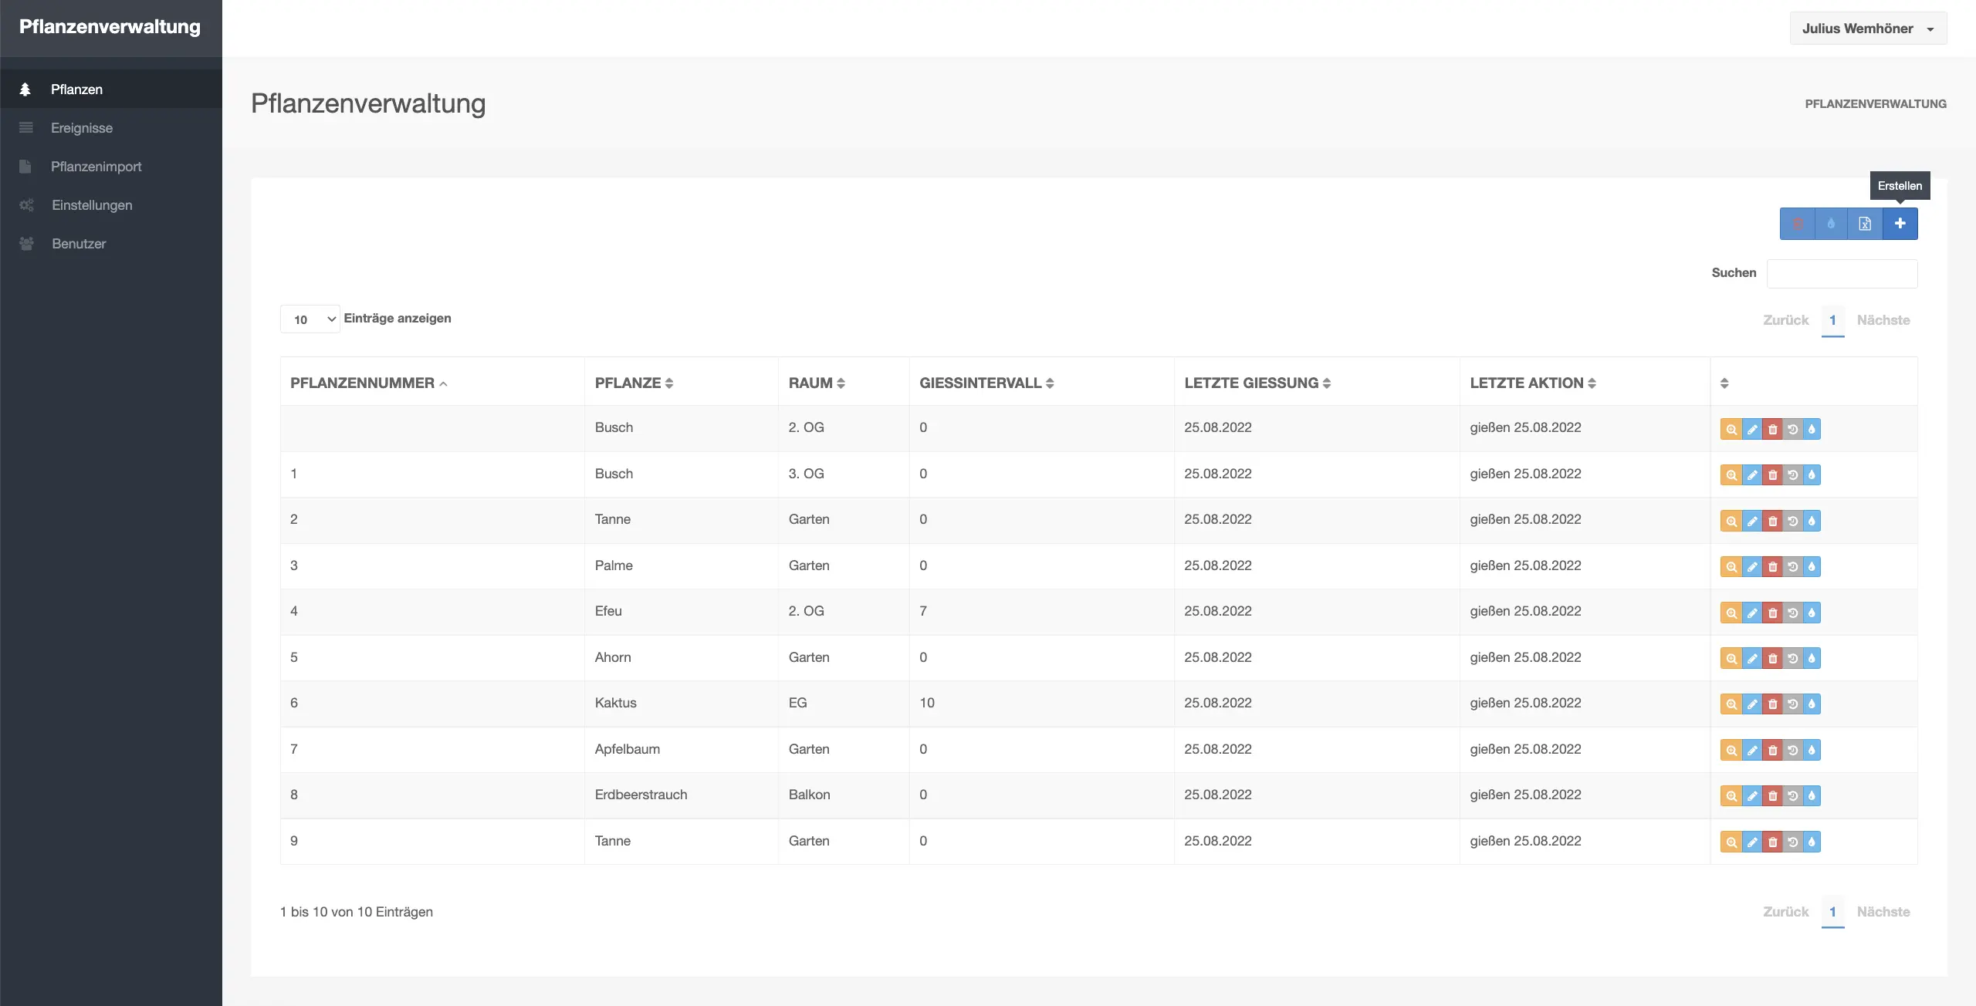
Task: Click the magnifier detail icon for Efeu row
Action: tap(1731, 613)
